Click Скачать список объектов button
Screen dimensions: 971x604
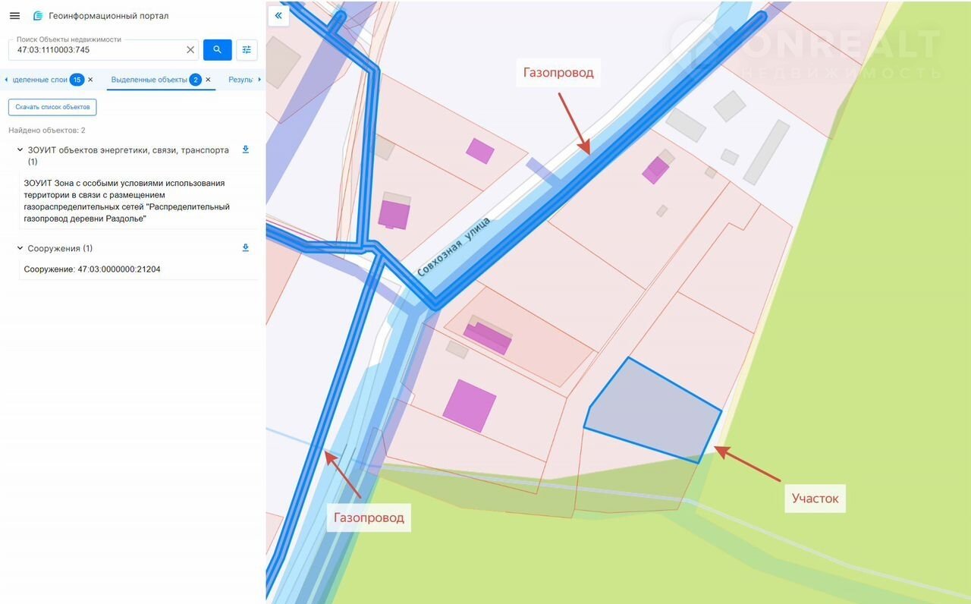[52, 107]
